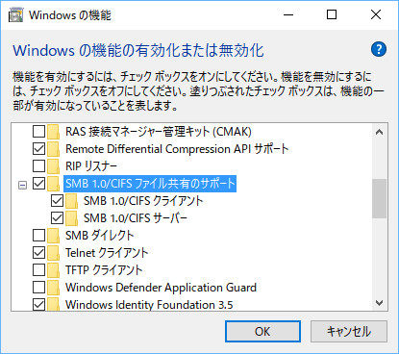
Task: Click folder icon beside RIP リスナー
Action: 54,166
